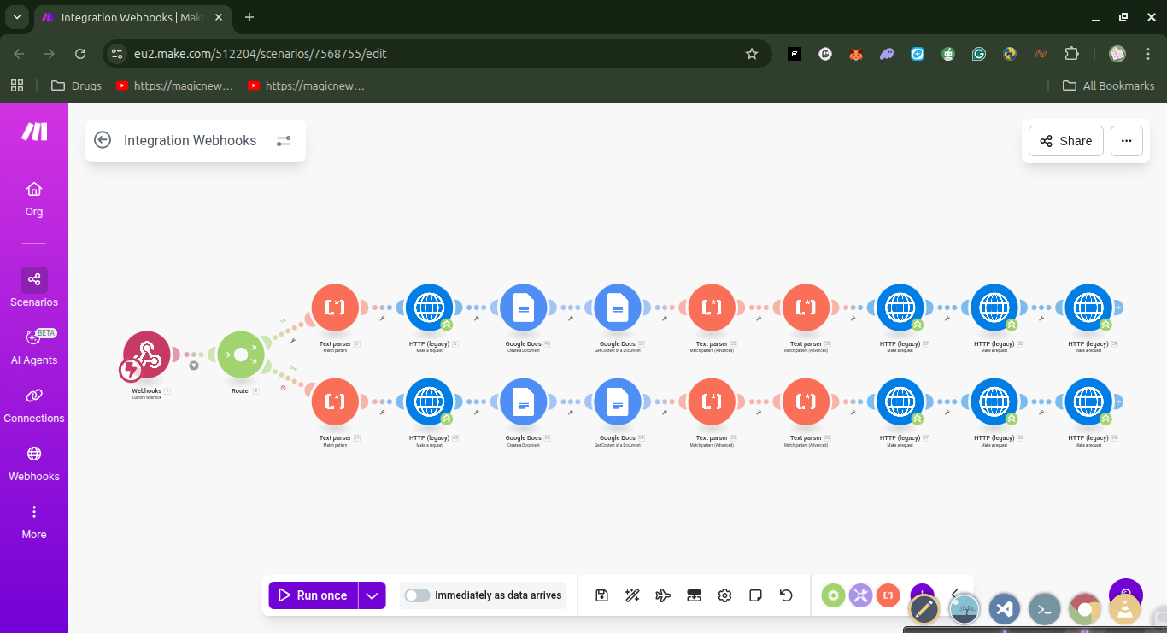Open scenario settings via the gear icon

724,595
